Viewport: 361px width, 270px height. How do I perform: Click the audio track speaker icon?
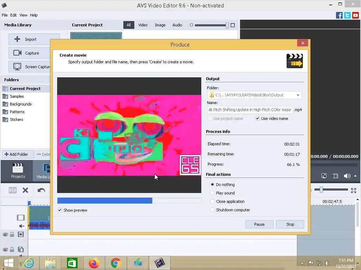[22, 226]
